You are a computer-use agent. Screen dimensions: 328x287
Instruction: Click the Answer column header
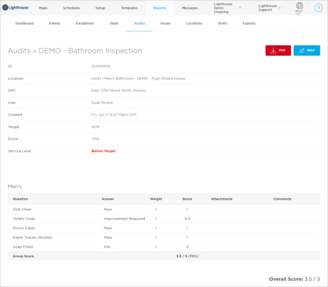point(108,199)
